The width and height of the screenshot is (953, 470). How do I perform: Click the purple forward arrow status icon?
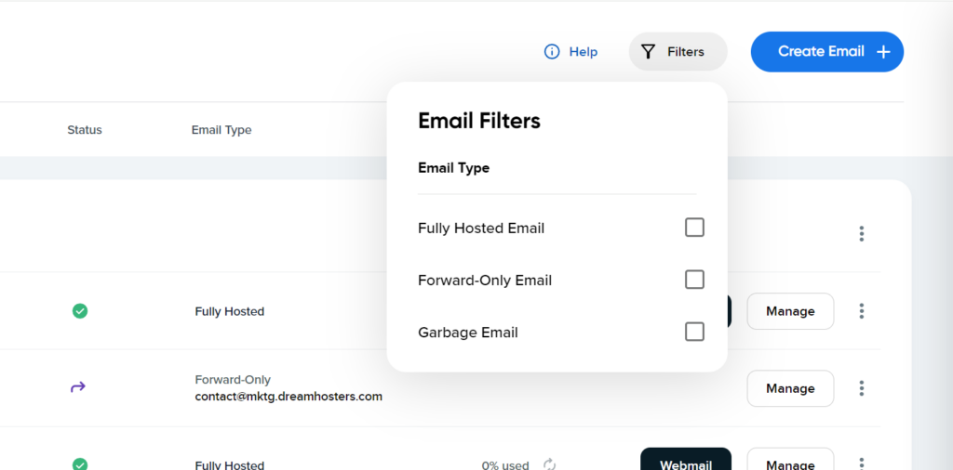pos(78,387)
